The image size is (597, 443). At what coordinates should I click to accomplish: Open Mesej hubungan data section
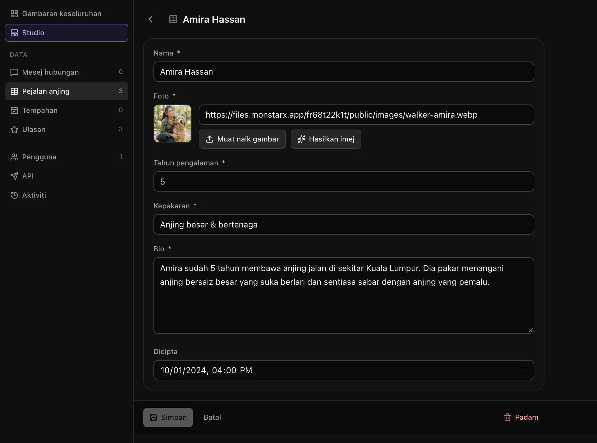[67, 72]
